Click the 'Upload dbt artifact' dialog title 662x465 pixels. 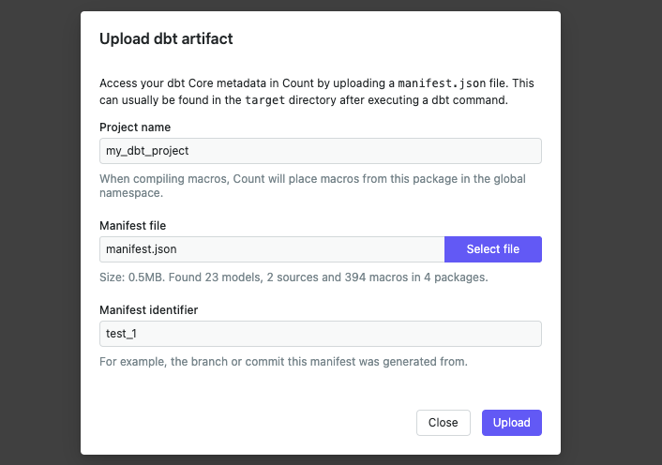pyautogui.click(x=166, y=39)
